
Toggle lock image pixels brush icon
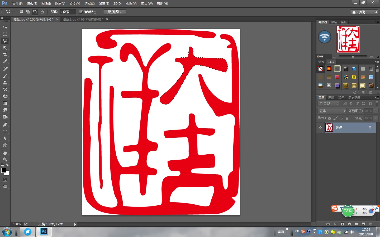pyautogui.click(x=335, y=118)
